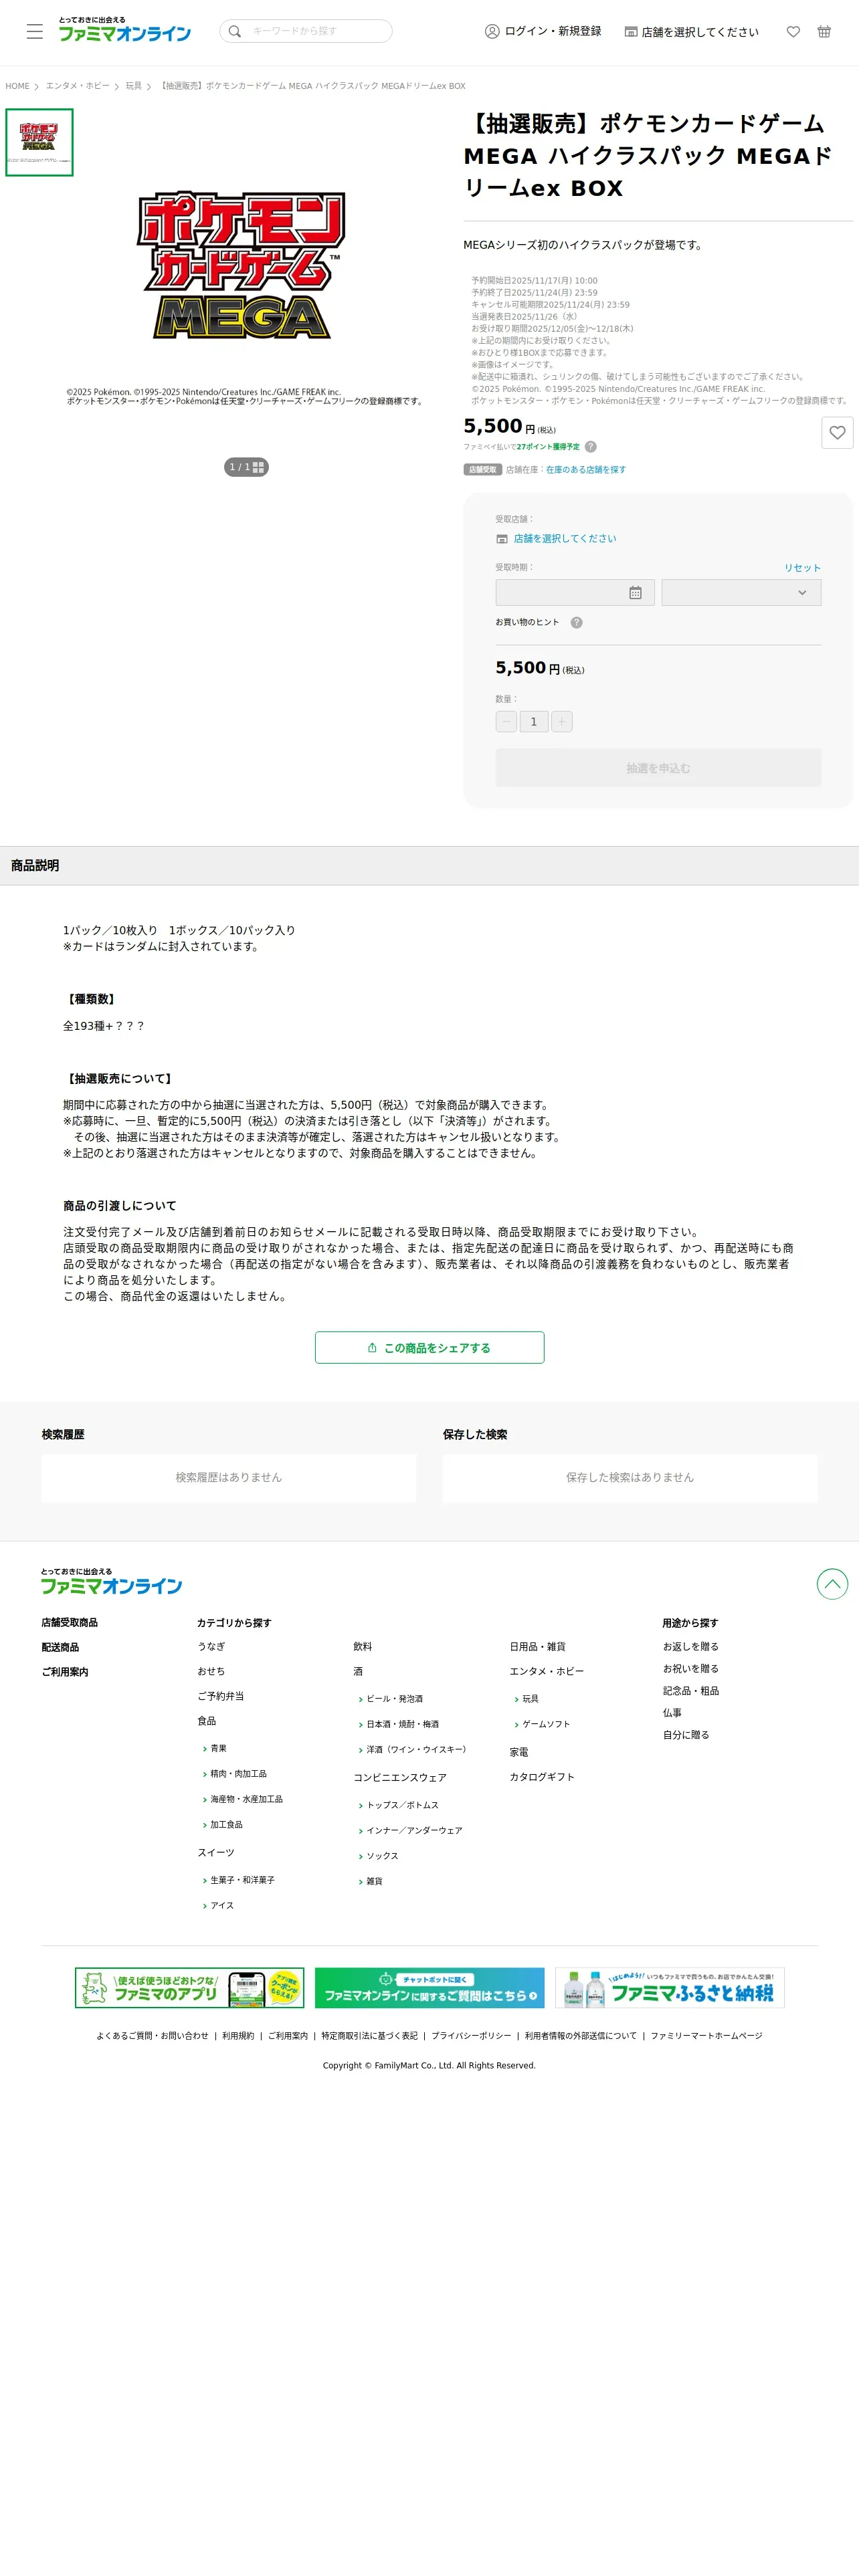Image resolution: width=859 pixels, height=2576 pixels.
Task: Open ビール・発泡酒 subcategory link
Action: [394, 1698]
